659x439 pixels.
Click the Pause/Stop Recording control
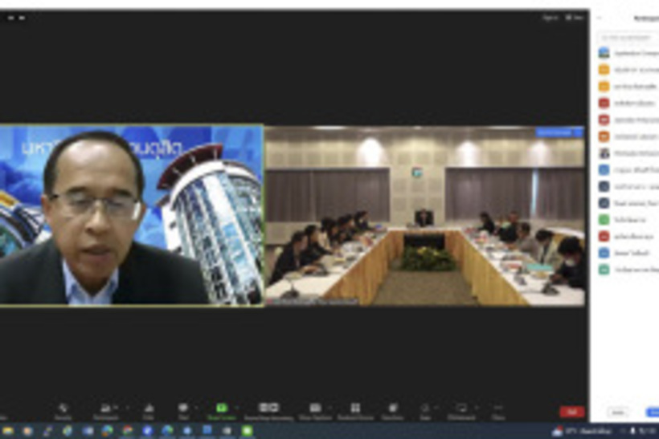(268, 411)
